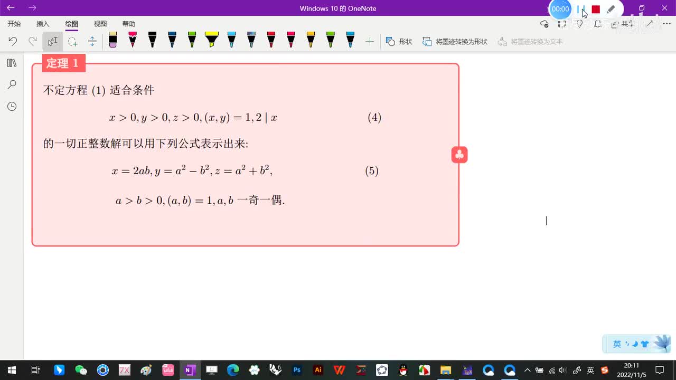This screenshot has height=380, width=676.
Task: Open the 帮助 tab
Action: pyautogui.click(x=128, y=24)
